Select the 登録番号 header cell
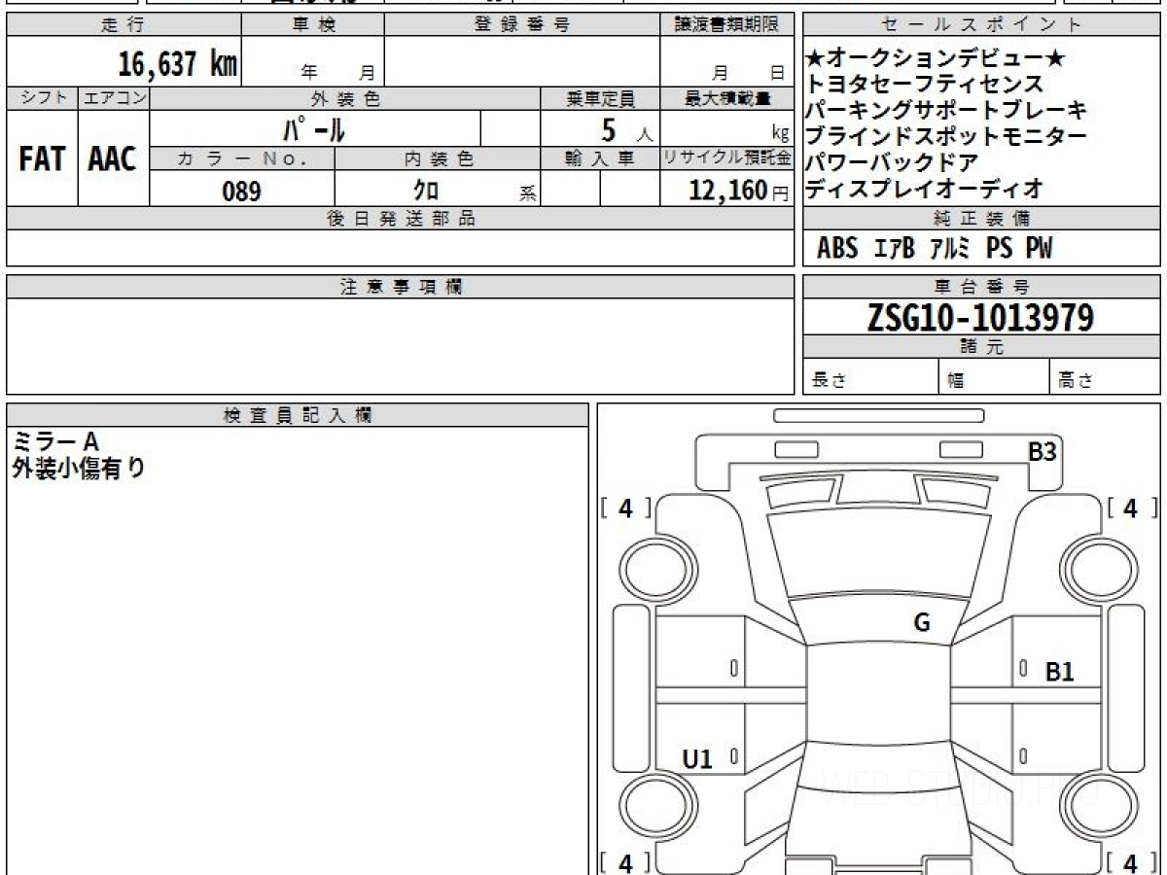The width and height of the screenshot is (1167, 875). [x=522, y=25]
